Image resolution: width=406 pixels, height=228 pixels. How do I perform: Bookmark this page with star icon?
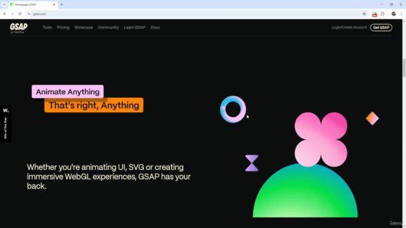point(364,14)
